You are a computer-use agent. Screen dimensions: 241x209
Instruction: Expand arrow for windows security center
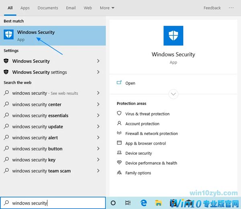98,104
